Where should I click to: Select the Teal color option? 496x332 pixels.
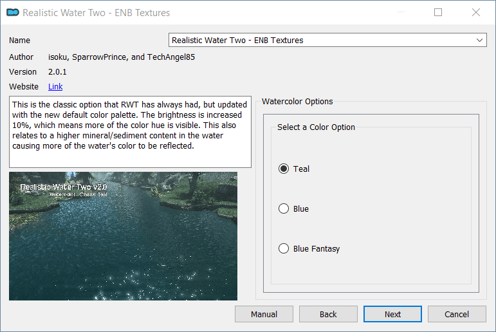pos(284,169)
